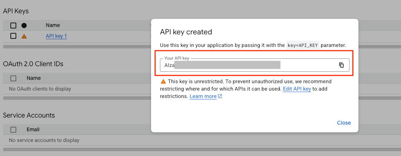The image size is (401, 156).
Task: Toggle the Service Accounts select-all checkbox
Action: pos(13,130)
